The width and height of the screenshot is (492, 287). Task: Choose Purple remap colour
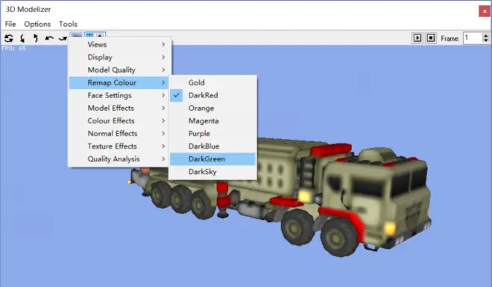coord(212,133)
